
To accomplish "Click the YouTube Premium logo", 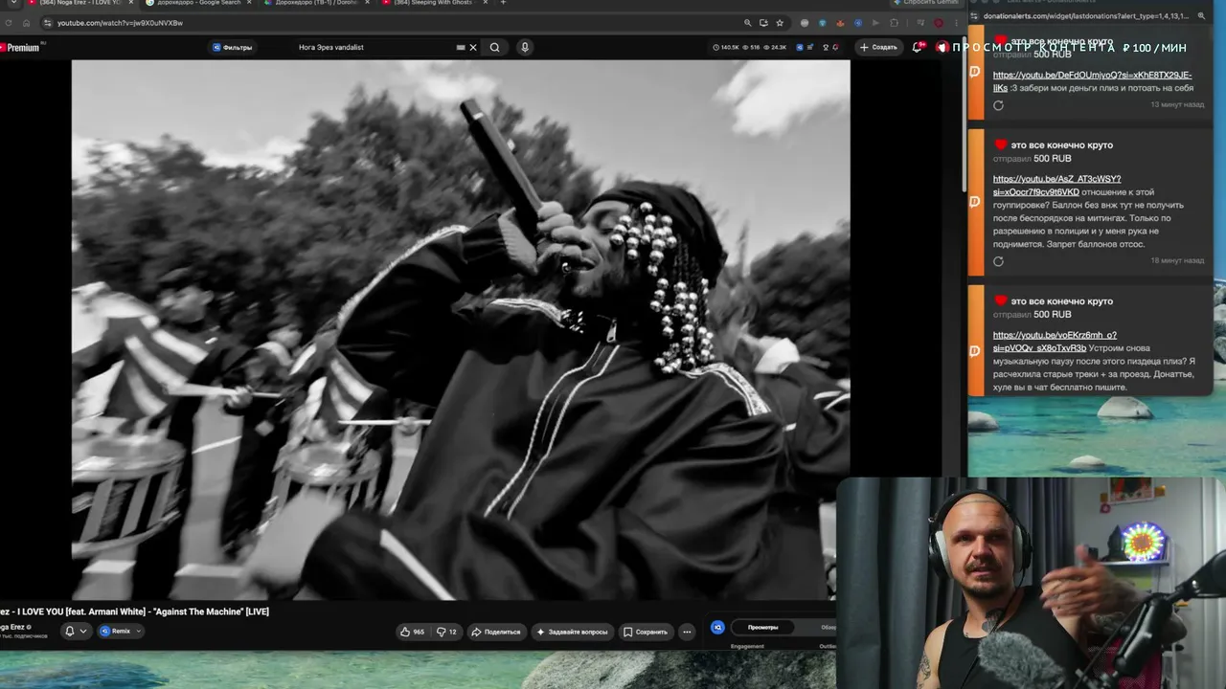I will (x=21, y=47).
